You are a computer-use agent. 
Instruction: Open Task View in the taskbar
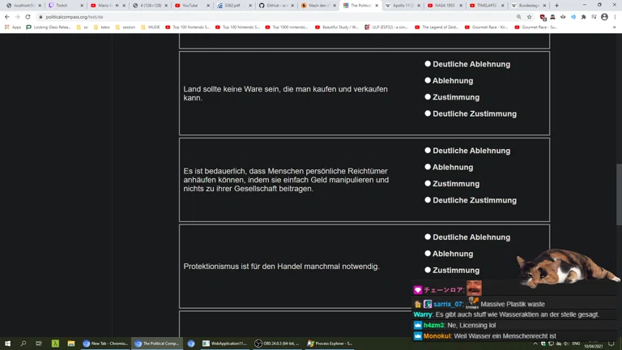[39, 344]
